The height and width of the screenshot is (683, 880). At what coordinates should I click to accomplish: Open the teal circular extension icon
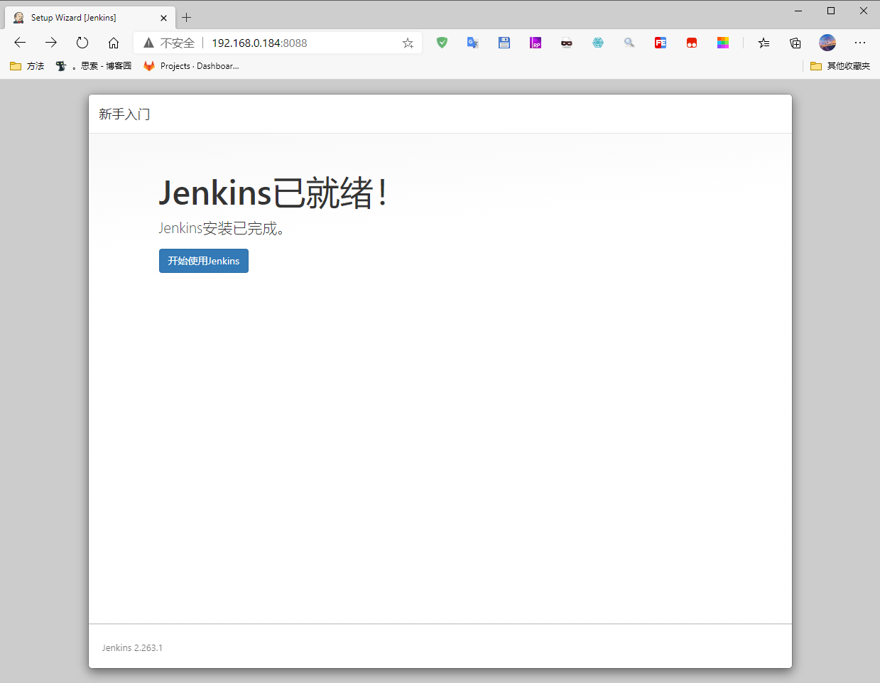[598, 43]
